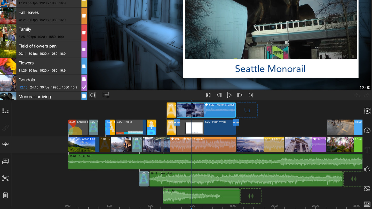Select the Monorail arriving timeline clip
Viewport: 372px width, 209px height.
[206, 110]
